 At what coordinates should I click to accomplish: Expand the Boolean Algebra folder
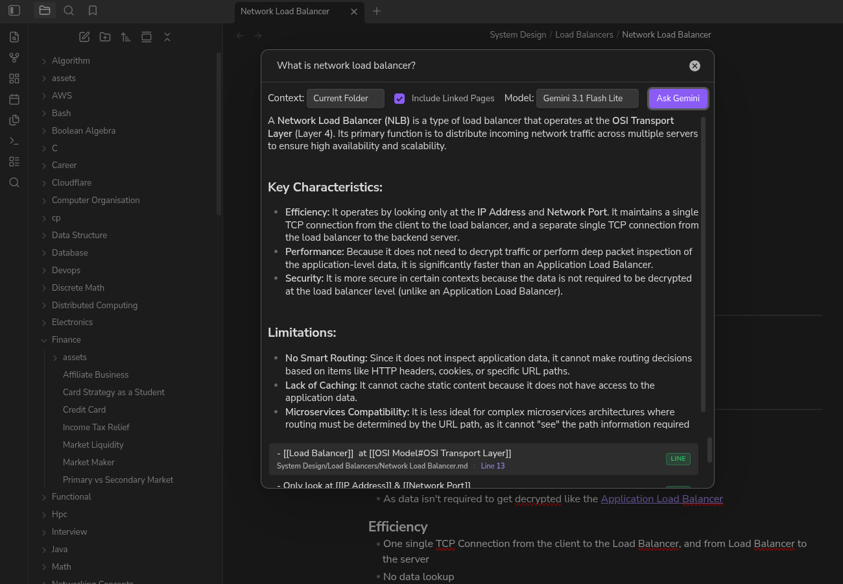click(84, 130)
